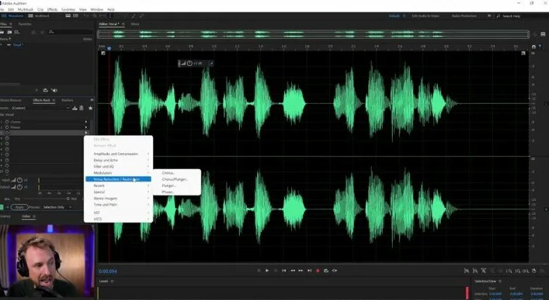Switch to the Multitrack editor view
Screen dimensions: 549x300
click(39, 16)
